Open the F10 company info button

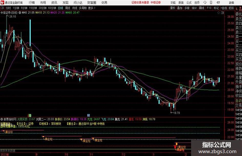(x=209, y=8)
